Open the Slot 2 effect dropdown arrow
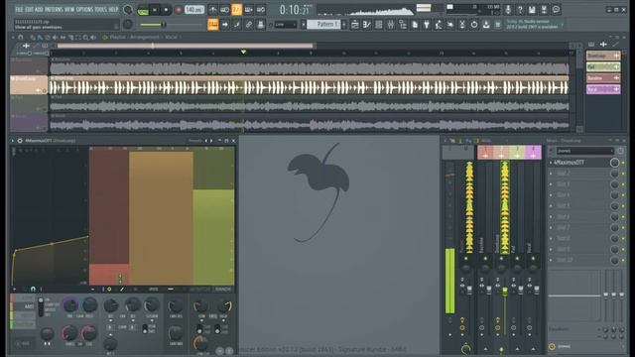The image size is (635, 357). (x=551, y=174)
